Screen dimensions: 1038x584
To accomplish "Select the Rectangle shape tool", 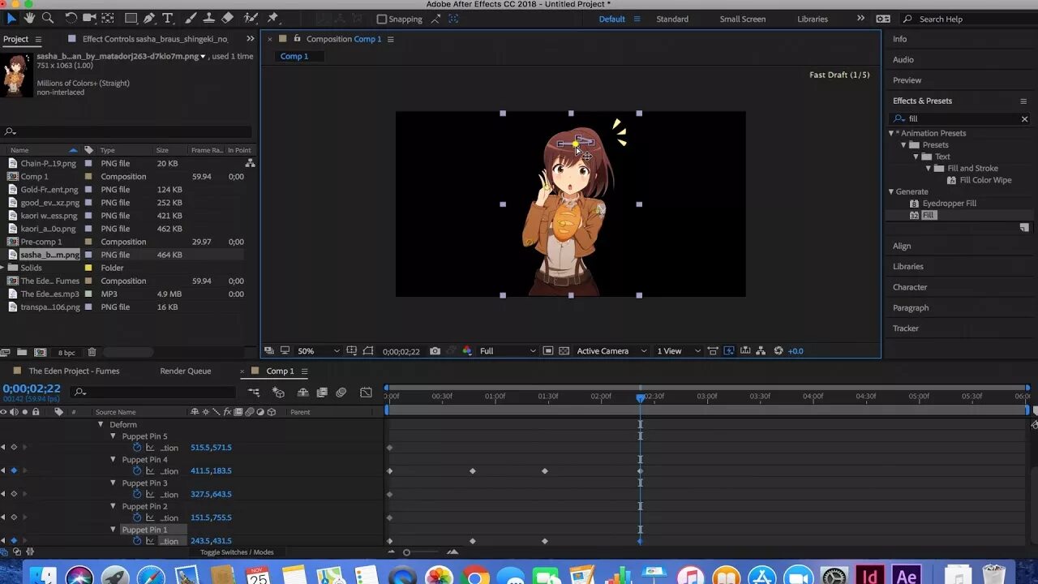I will pos(131,18).
